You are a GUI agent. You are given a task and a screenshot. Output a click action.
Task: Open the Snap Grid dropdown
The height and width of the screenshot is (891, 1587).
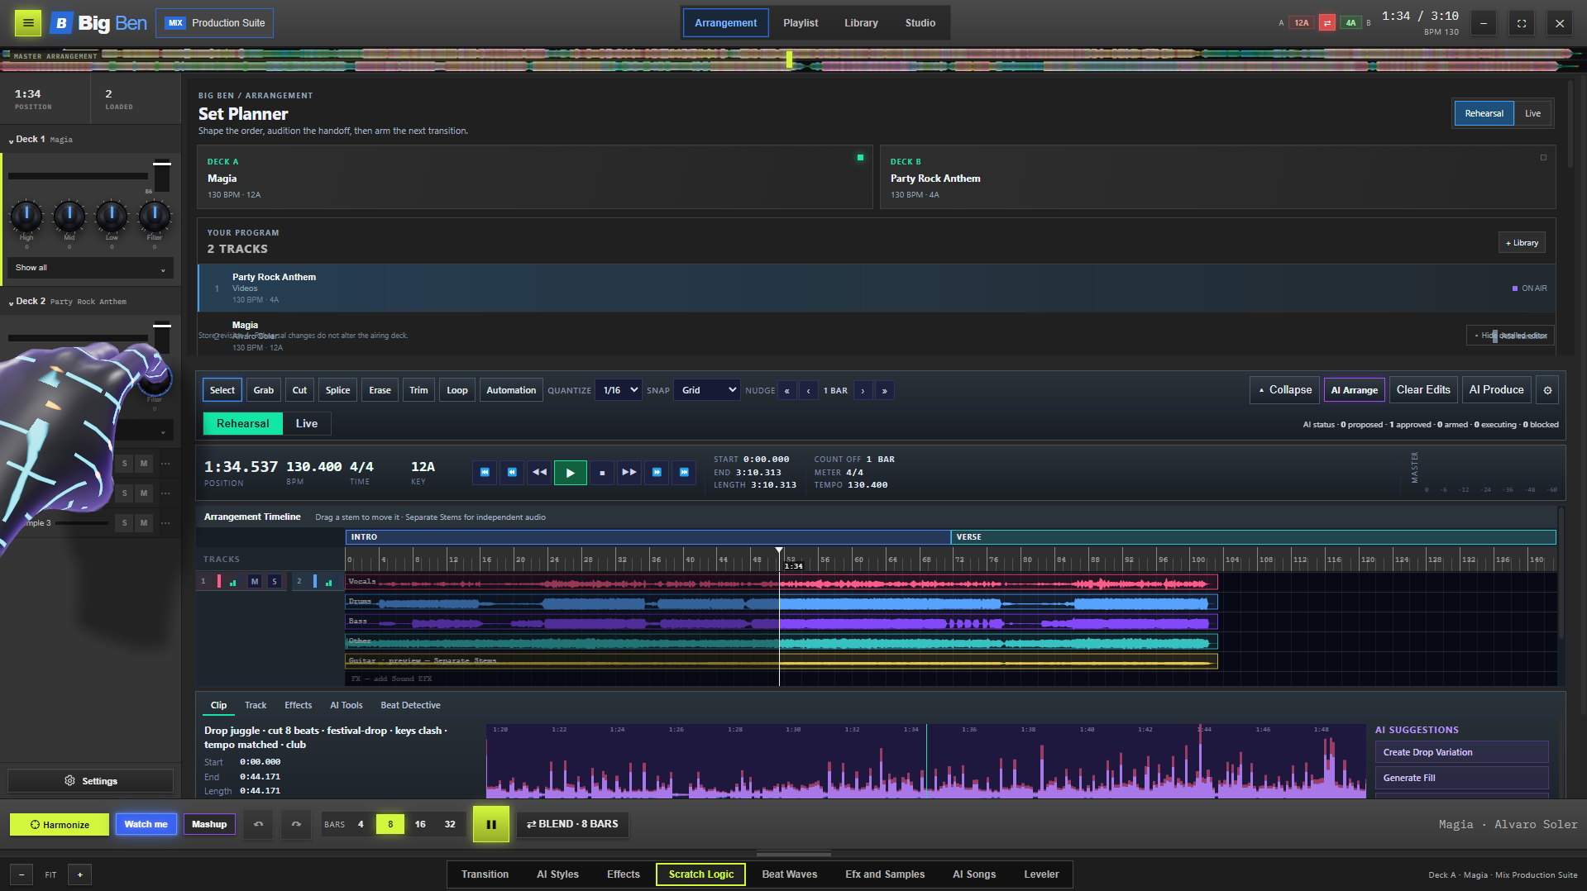point(708,390)
